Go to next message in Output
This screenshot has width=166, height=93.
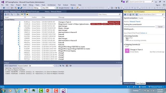pyautogui.click(x=63, y=66)
